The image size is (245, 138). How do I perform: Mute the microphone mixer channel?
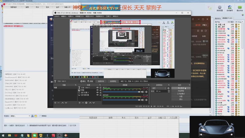pyautogui.click(x=142, y=92)
